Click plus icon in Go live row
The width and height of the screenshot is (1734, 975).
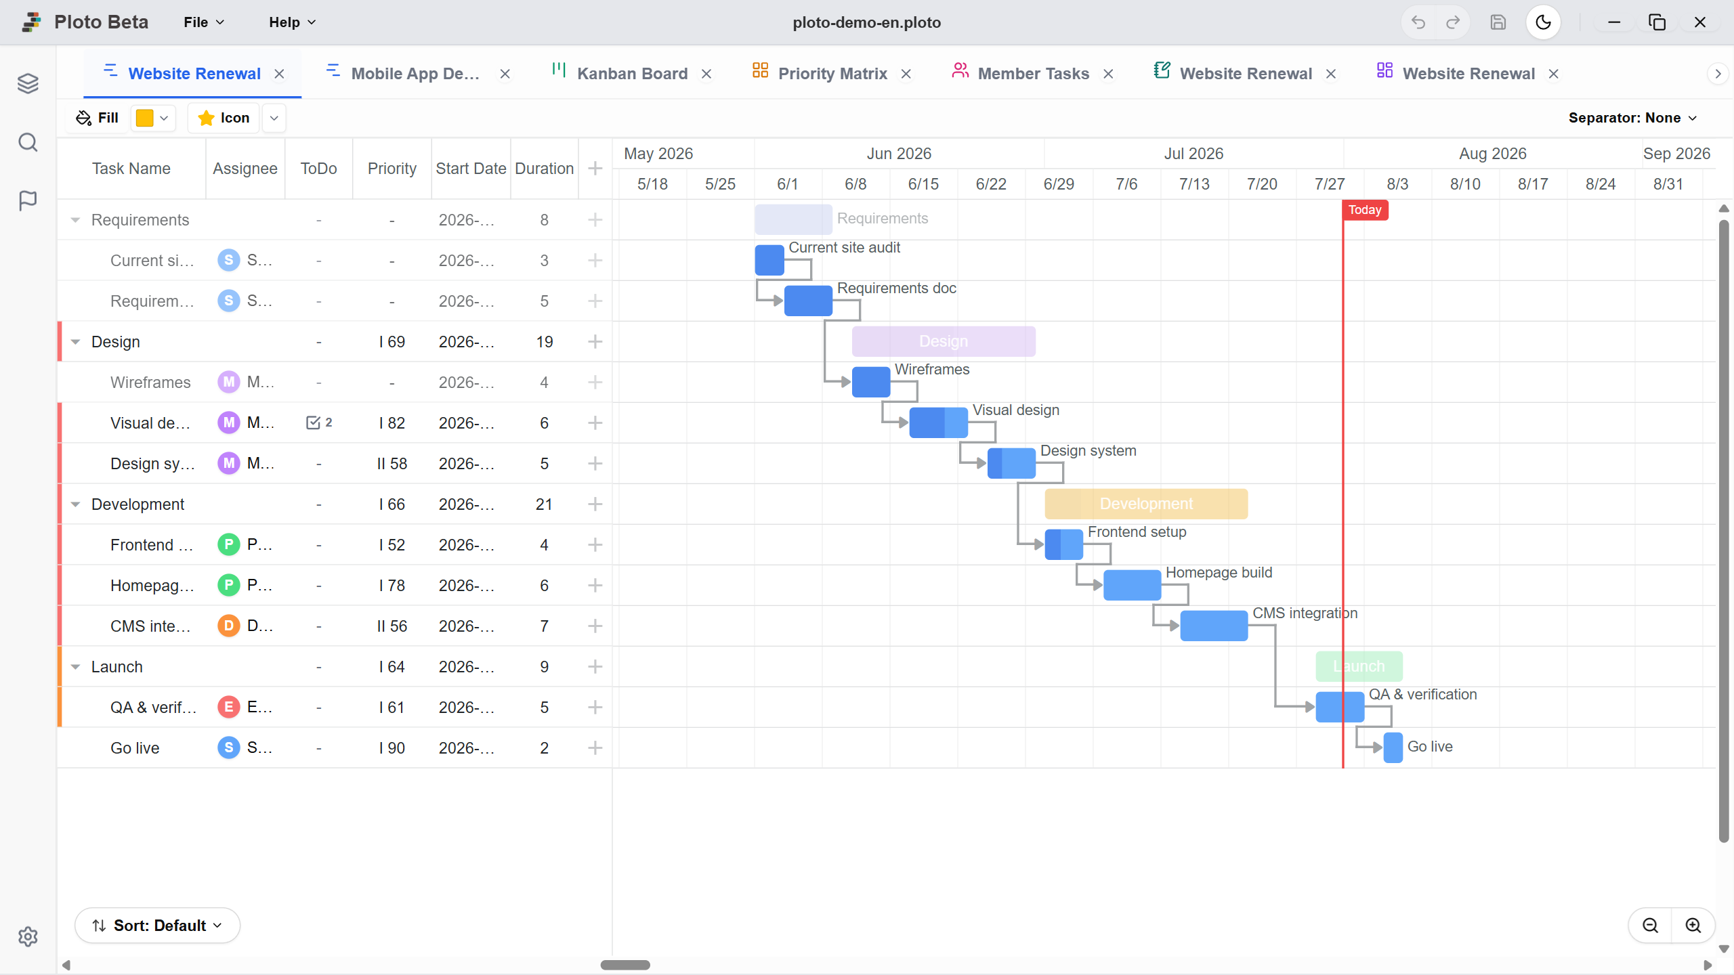[595, 748]
